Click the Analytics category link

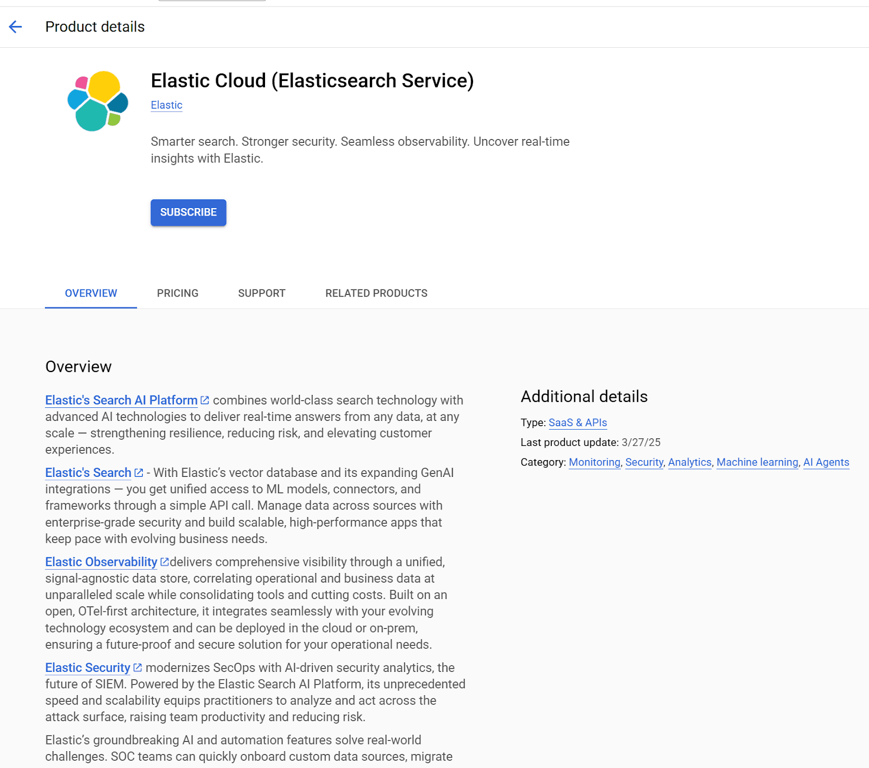[690, 462]
